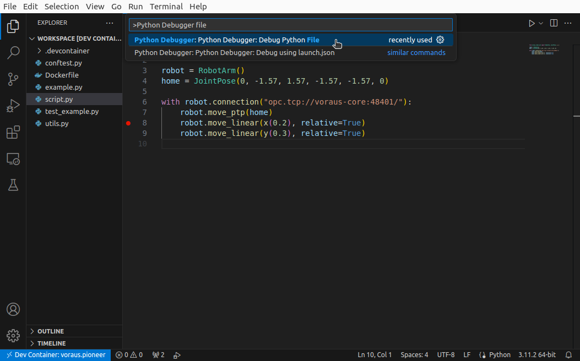
Task: Open Run and Debug view
Action: [x=13, y=106]
